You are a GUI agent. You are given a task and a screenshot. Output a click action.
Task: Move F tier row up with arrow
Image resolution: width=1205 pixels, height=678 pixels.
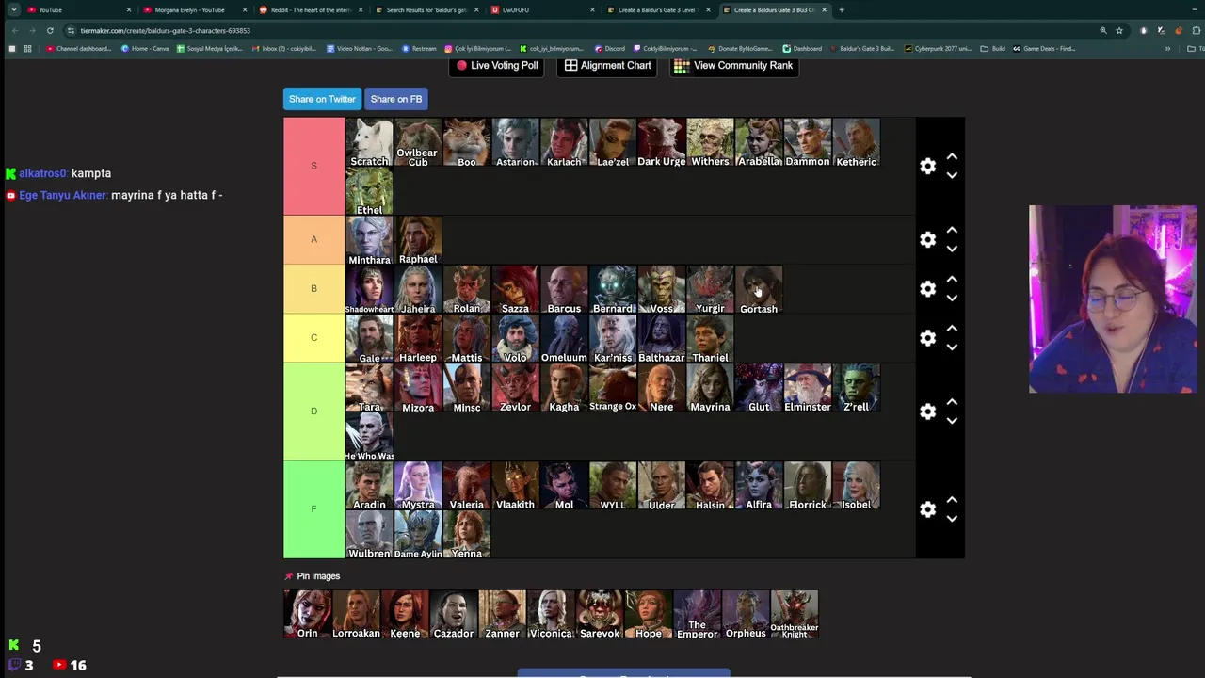pos(952,500)
